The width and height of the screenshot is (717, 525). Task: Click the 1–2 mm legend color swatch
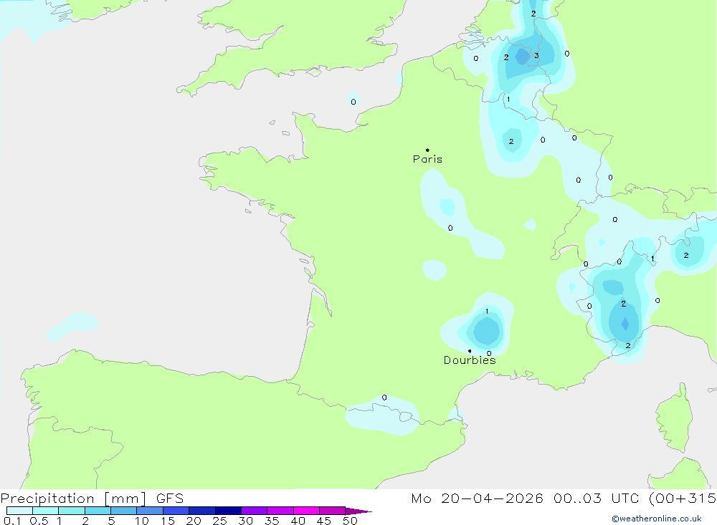pos(72,511)
